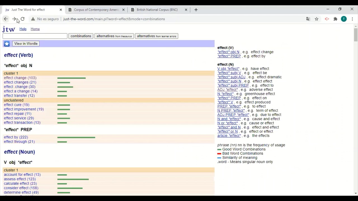Image resolution: width=358 pixels, height=201 pixels.
Task: Bookmark this page with star icon
Action: [317, 19]
